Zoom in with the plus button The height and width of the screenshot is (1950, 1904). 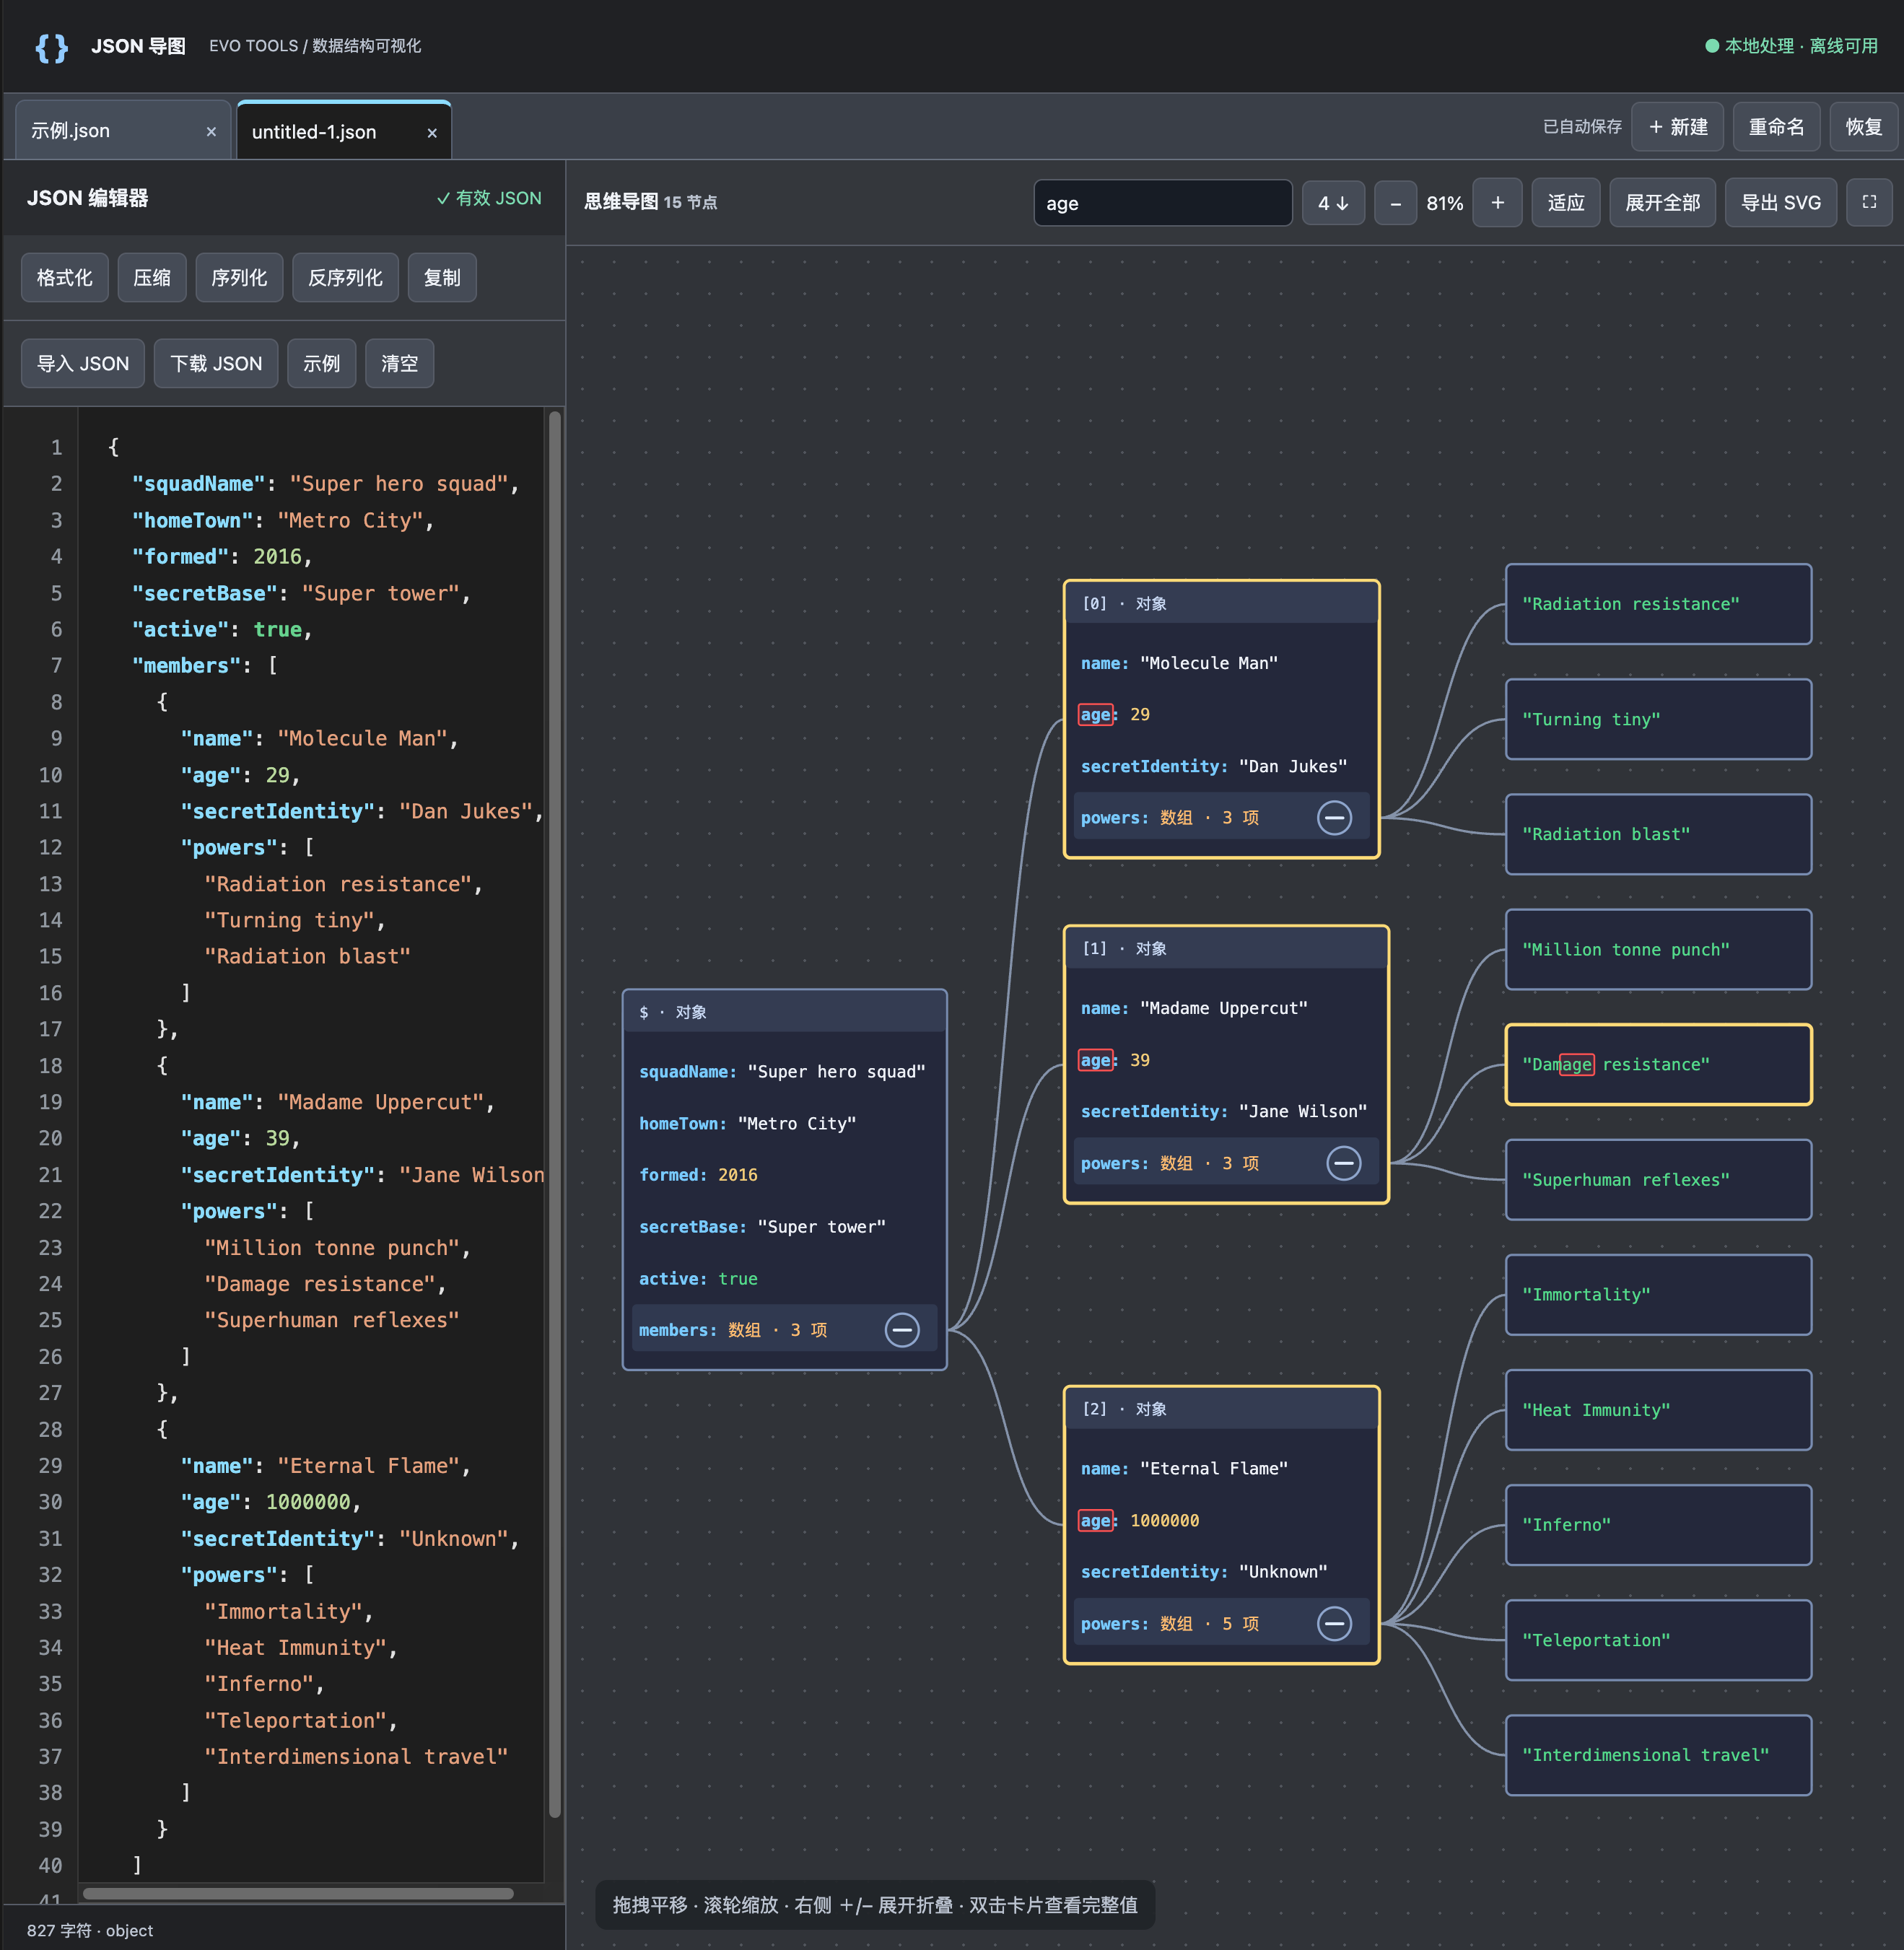point(1497,203)
